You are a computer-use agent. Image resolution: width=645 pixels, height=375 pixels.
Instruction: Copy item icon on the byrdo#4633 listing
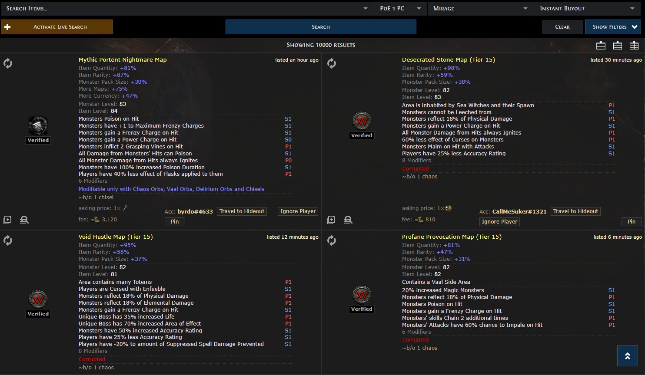click(7, 220)
